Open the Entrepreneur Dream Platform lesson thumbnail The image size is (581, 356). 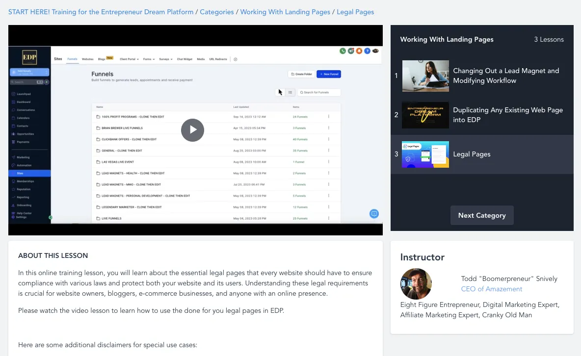click(425, 115)
